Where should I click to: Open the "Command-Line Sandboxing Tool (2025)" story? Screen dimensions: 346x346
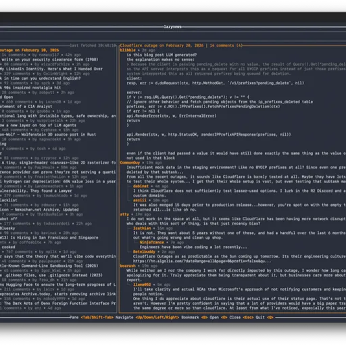[x=49, y=266]
